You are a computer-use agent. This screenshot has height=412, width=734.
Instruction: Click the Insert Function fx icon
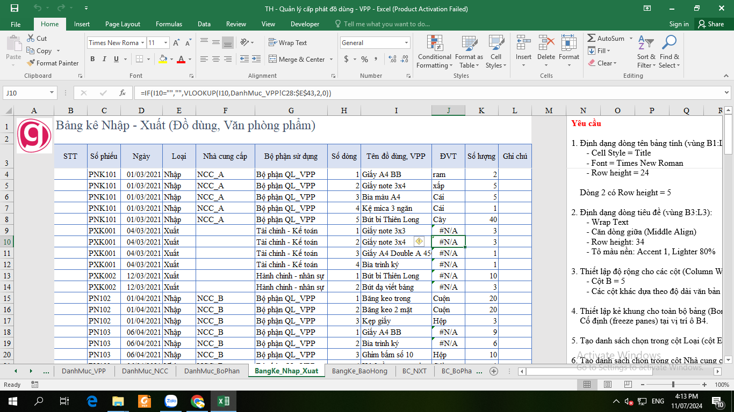123,93
